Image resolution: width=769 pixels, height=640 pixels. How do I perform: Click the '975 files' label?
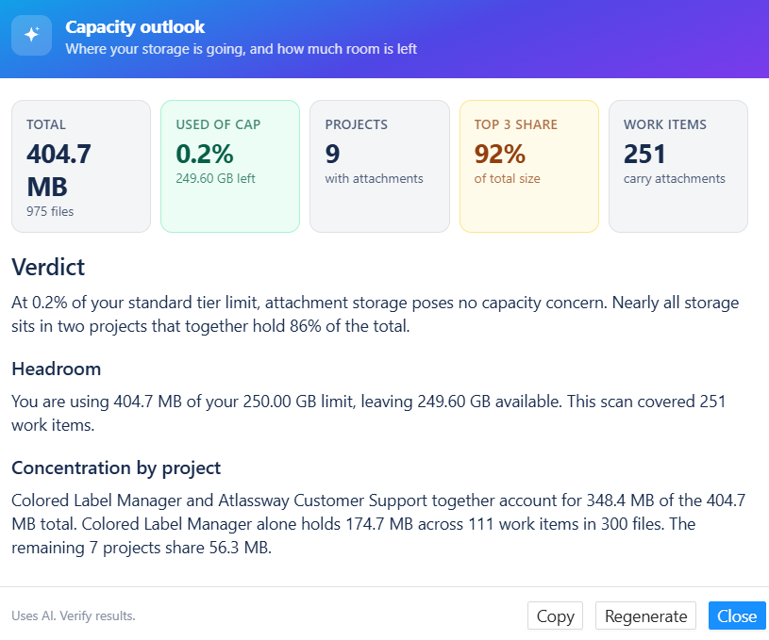click(x=50, y=212)
